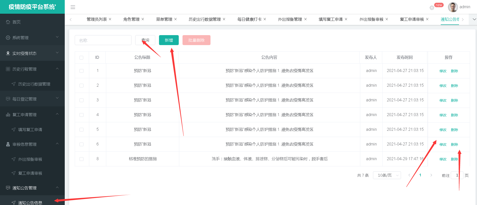The width and height of the screenshot is (477, 205).
Task: Toggle the sidebar collapse hamburger icon
Action: (x=73, y=7)
